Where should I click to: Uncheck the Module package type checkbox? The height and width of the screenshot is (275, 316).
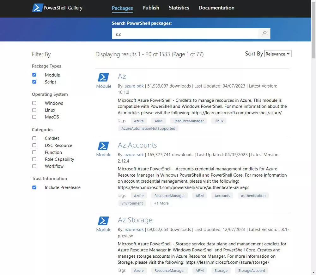click(34, 75)
